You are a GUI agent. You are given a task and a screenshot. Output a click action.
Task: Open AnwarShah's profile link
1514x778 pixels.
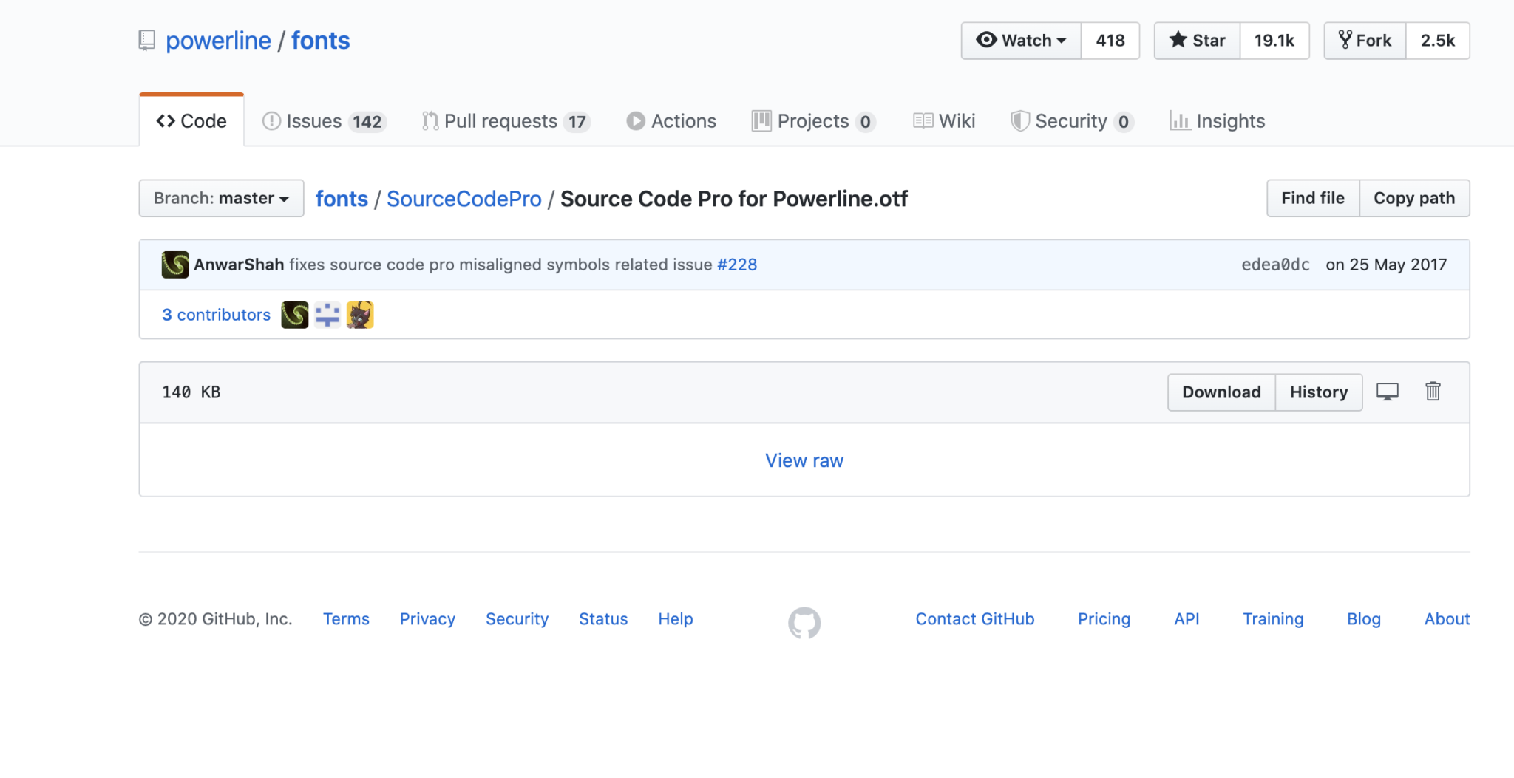point(239,265)
